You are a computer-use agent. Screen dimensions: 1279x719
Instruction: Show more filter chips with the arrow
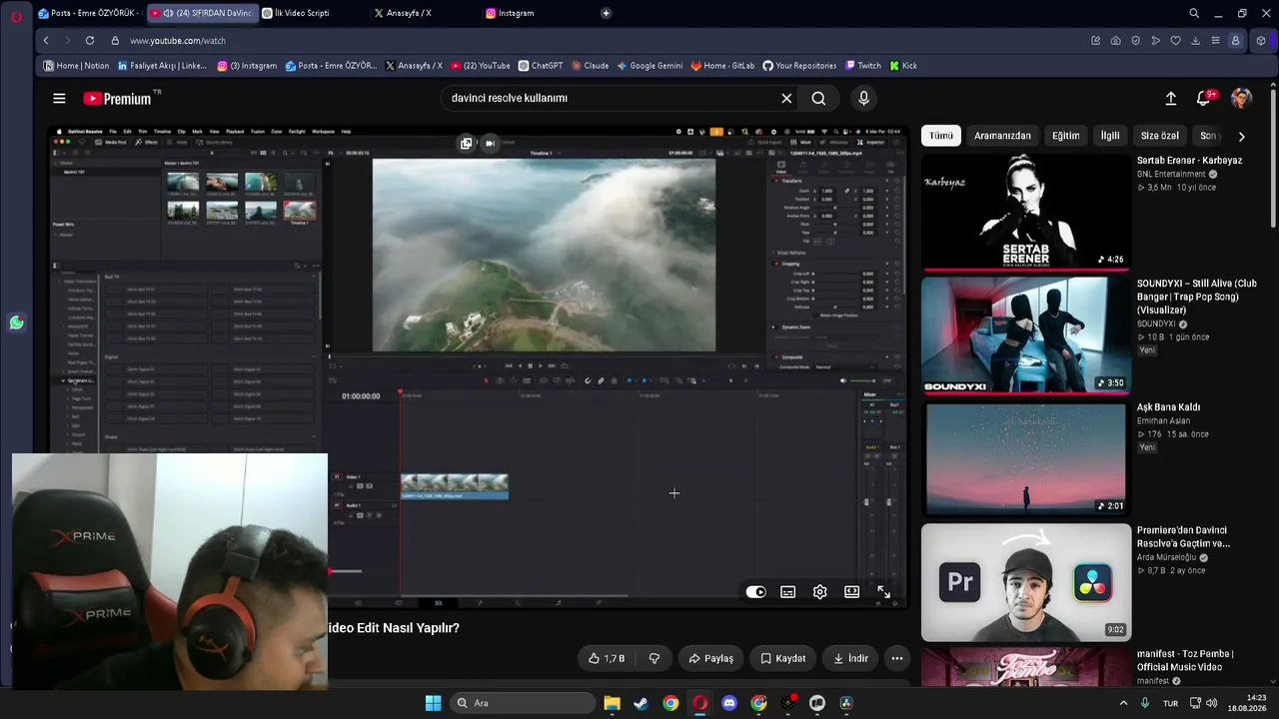[x=1241, y=136]
